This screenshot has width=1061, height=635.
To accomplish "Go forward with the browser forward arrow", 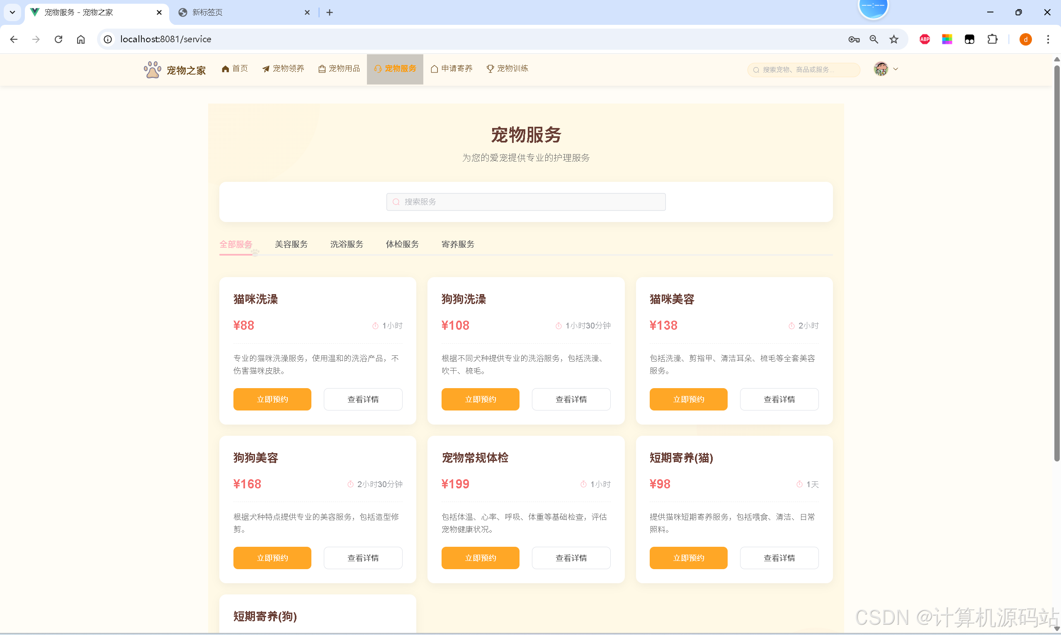I will [36, 39].
